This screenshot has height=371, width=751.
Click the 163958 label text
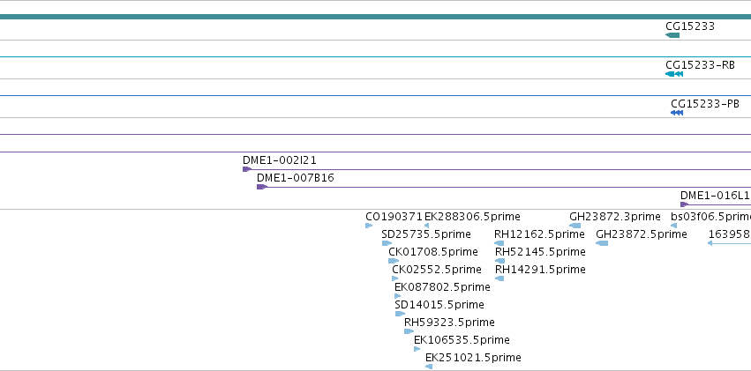[730, 234]
